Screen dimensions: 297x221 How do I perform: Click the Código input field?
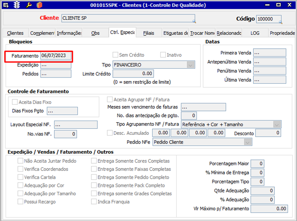268,19
